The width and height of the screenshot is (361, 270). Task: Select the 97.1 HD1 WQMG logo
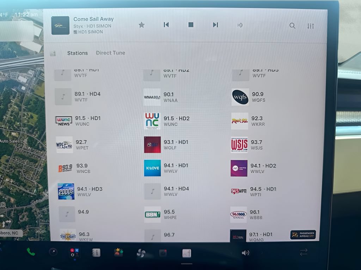(x=238, y=236)
